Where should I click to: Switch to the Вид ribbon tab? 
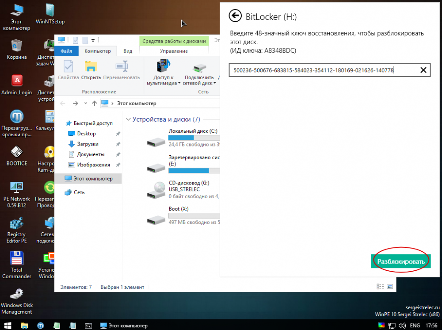[128, 51]
